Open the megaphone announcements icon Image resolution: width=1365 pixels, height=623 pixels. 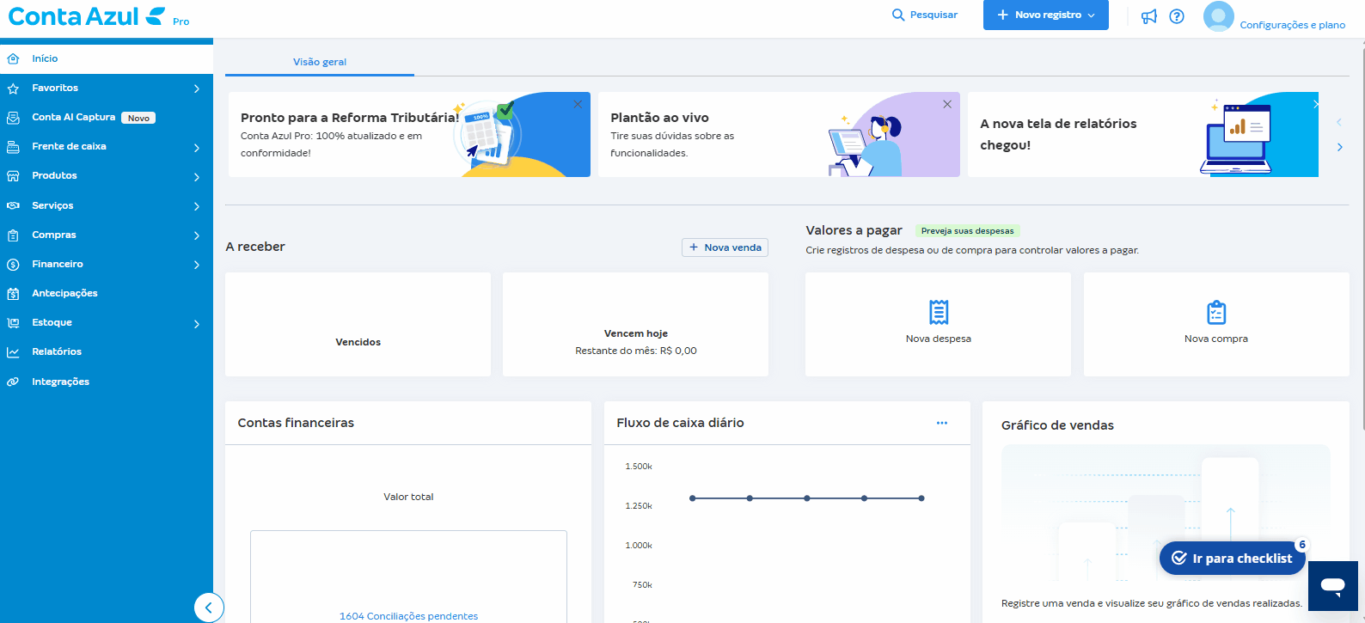pyautogui.click(x=1149, y=16)
